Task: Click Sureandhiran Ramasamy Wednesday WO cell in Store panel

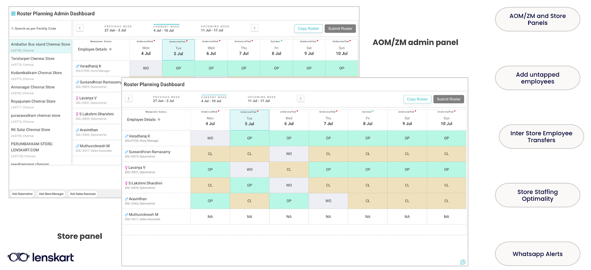Action: 289,154
